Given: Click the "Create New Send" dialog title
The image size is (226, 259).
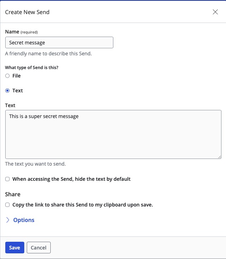Looking at the screenshot, I should point(27,12).
